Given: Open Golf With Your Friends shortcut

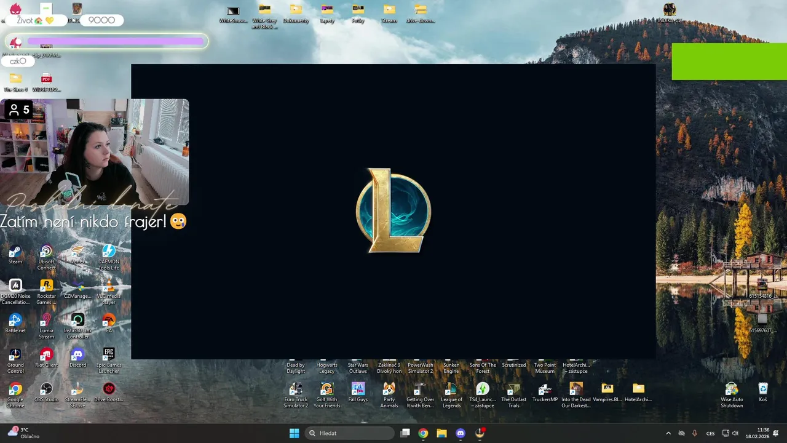Looking at the screenshot, I should (x=326, y=395).
